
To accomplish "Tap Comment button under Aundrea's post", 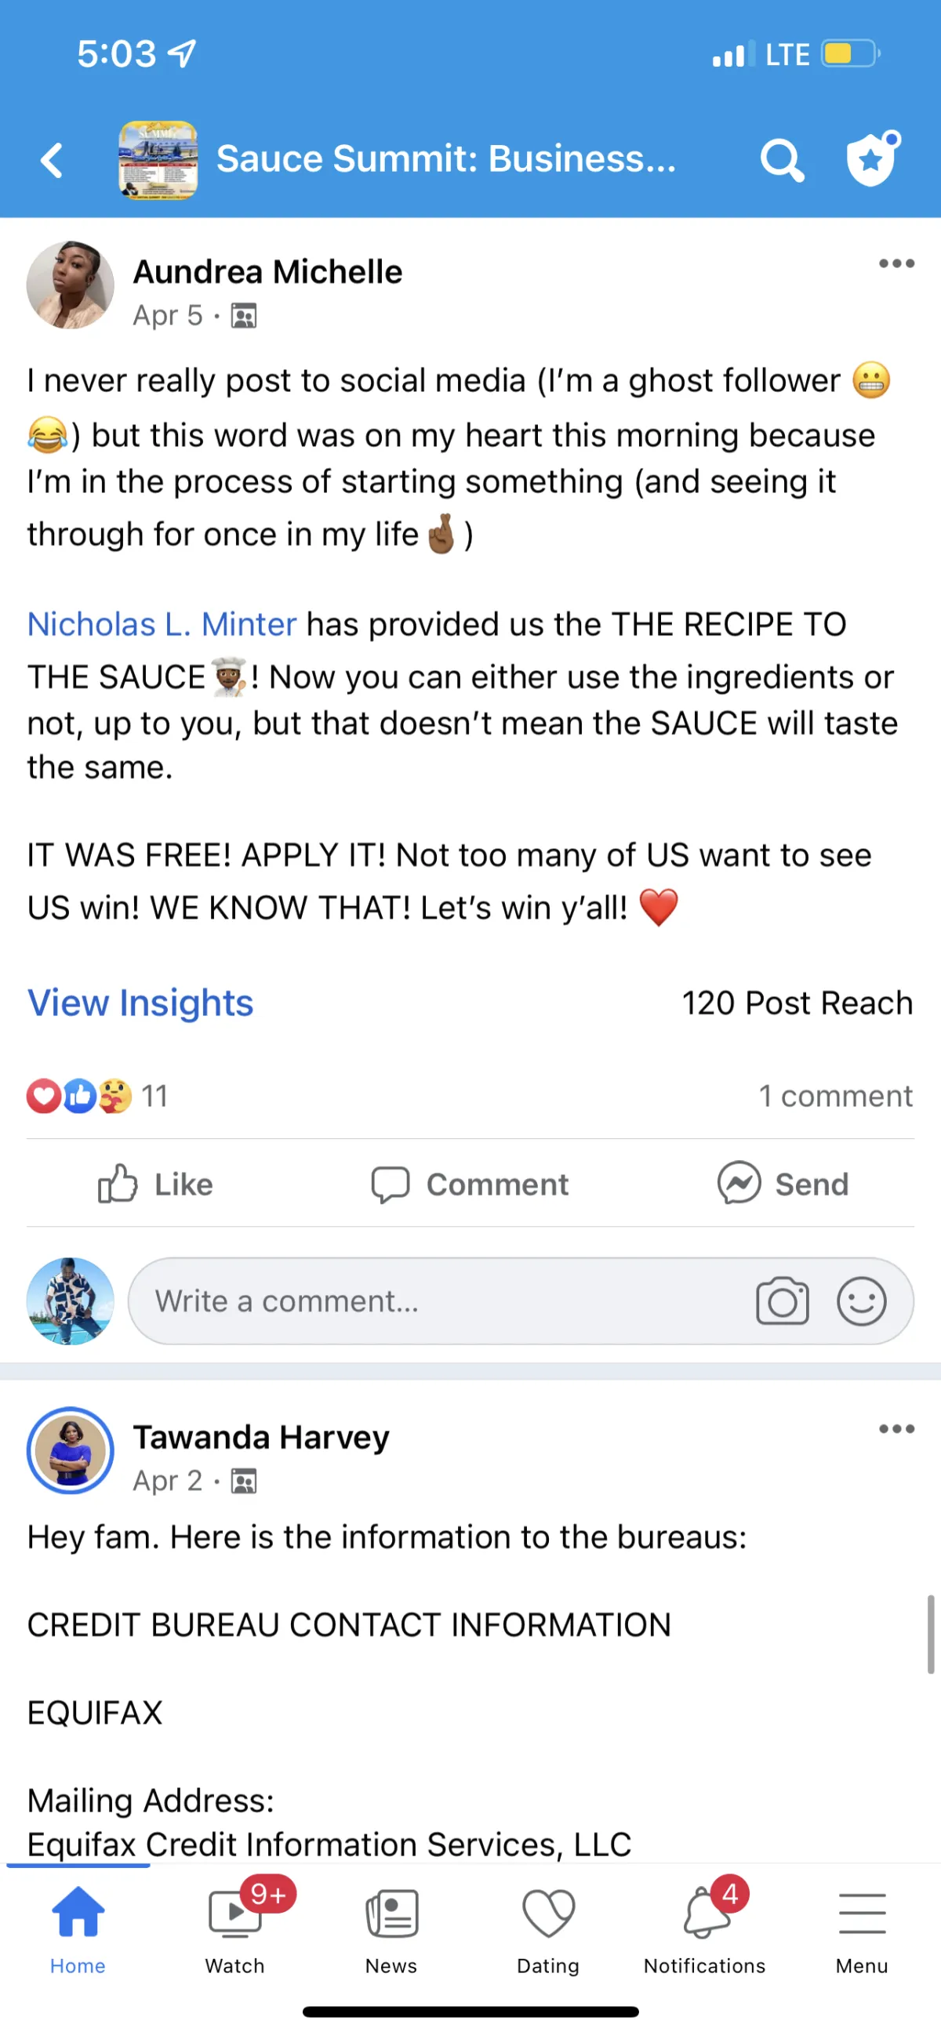I will click(470, 1184).
